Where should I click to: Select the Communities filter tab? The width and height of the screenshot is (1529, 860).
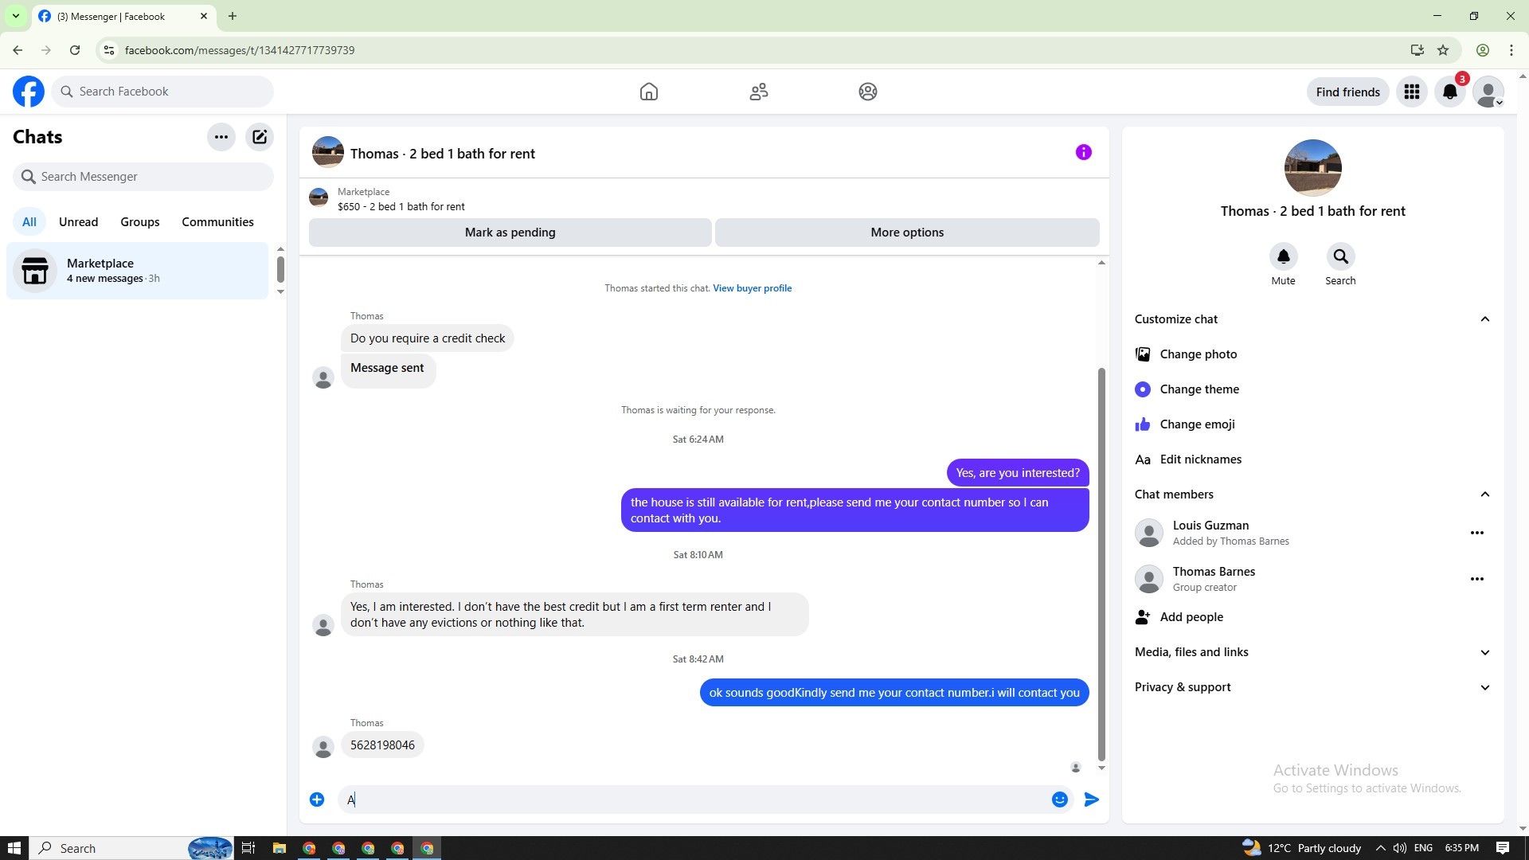217,222
